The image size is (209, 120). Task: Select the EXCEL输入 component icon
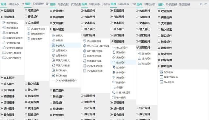coord(53,70)
